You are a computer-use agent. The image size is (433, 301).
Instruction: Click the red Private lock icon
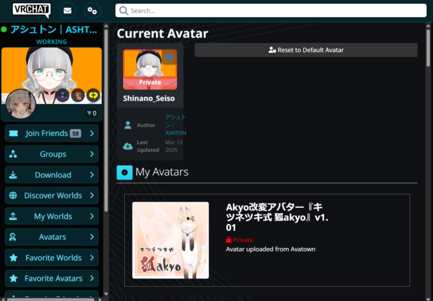(x=229, y=240)
